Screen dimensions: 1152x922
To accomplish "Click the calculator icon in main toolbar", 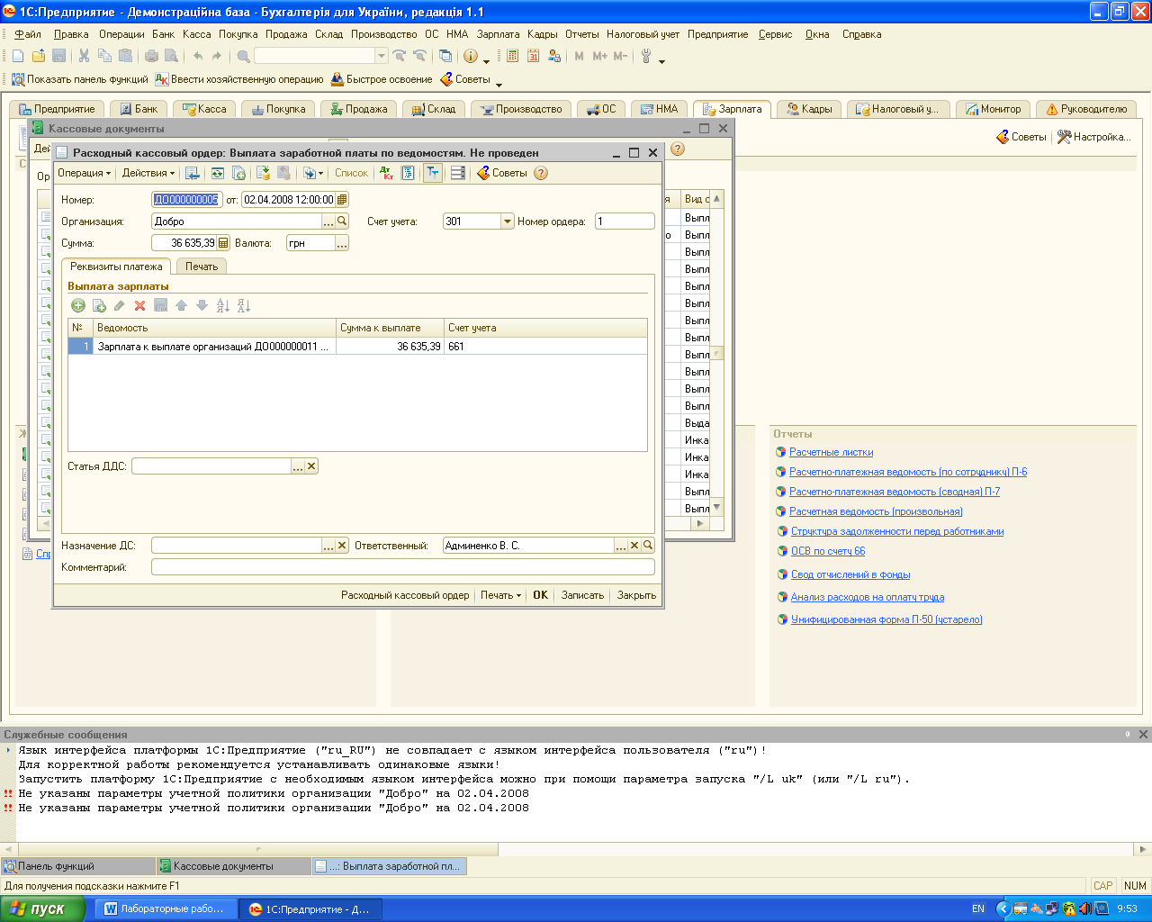I will [512, 56].
